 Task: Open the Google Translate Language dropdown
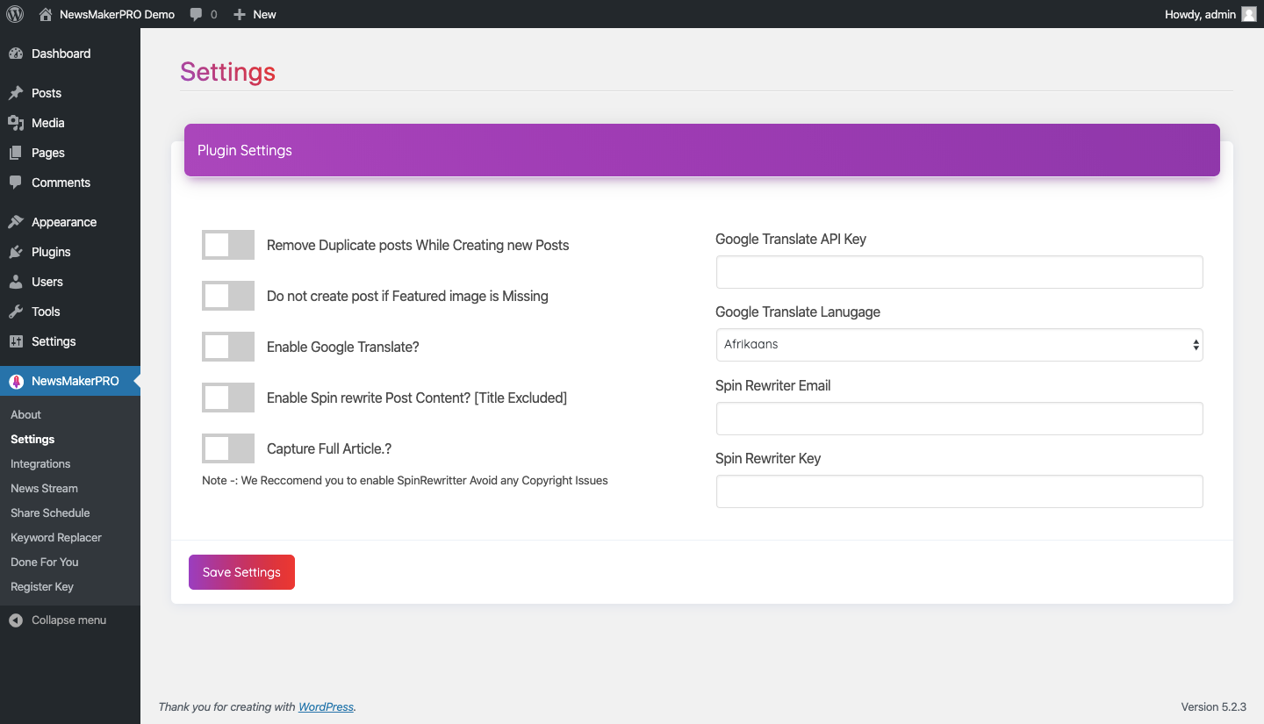click(959, 345)
